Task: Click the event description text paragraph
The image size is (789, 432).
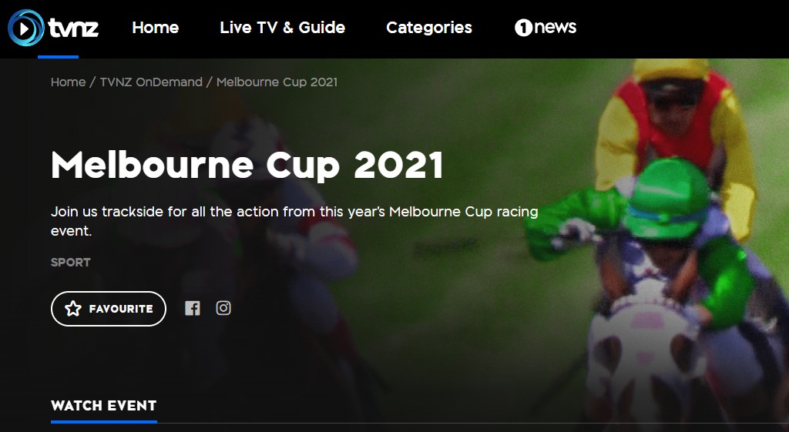Action: (294, 221)
